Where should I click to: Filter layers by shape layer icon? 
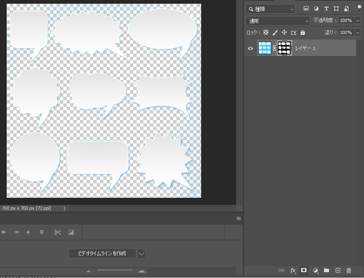pos(336,9)
